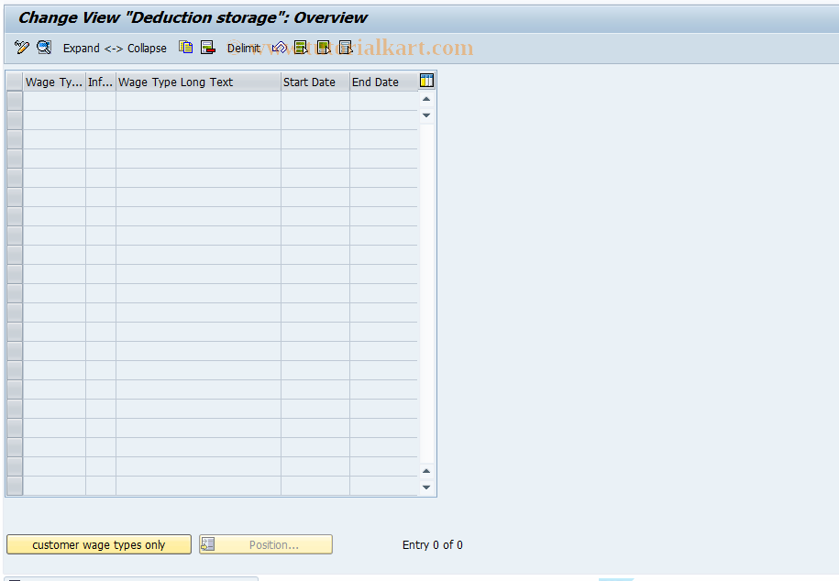Select the first table row selector

[15, 101]
